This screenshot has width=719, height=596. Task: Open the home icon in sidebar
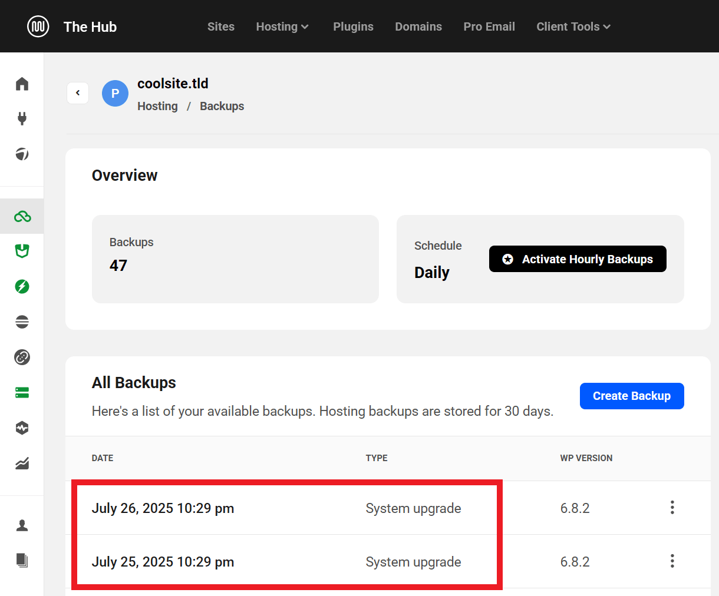(22, 84)
